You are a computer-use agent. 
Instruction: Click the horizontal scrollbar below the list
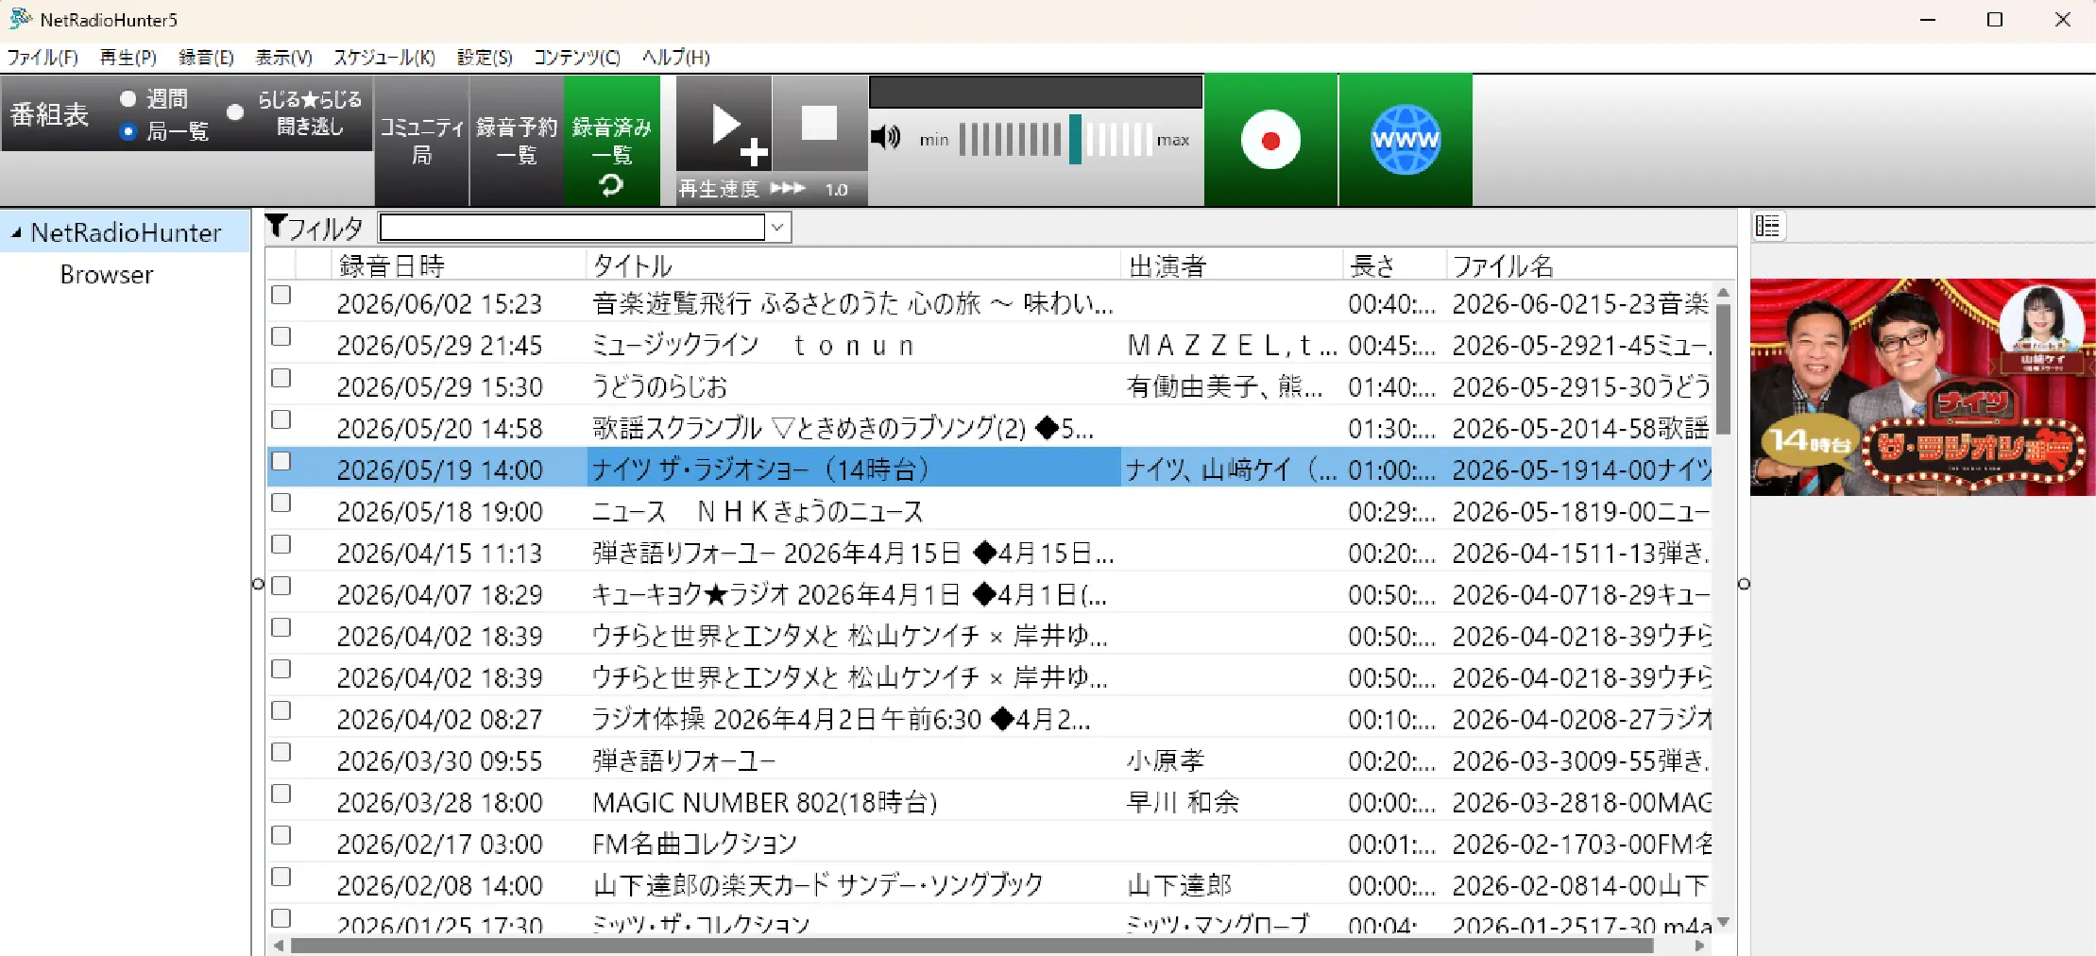click(971, 946)
